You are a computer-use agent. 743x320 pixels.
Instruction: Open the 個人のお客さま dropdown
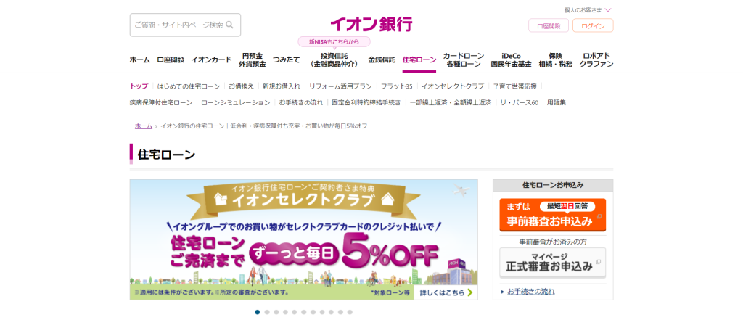point(588,9)
